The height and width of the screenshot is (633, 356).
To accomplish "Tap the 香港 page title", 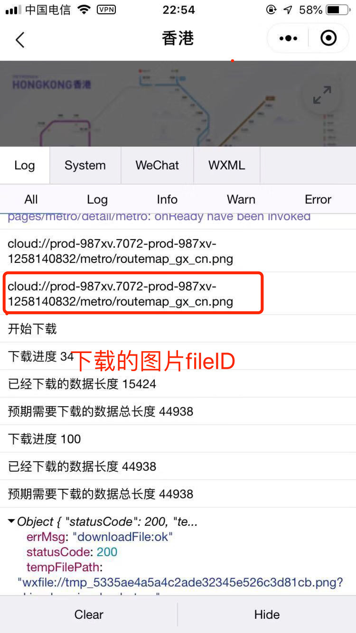I will tap(178, 39).
